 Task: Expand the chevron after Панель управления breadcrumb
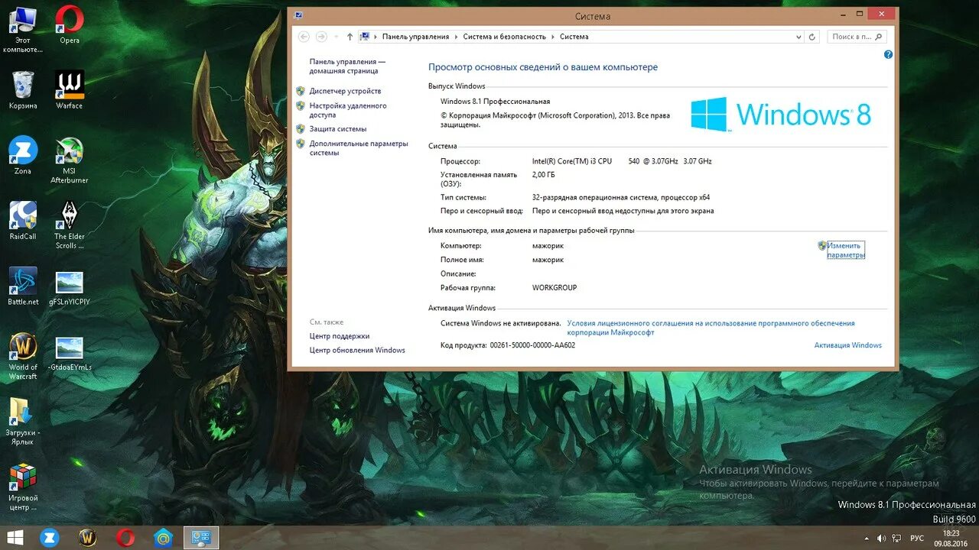pos(457,37)
